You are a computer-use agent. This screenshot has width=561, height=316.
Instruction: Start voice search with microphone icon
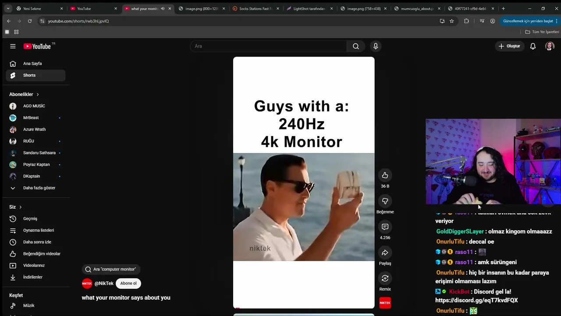[376, 46]
